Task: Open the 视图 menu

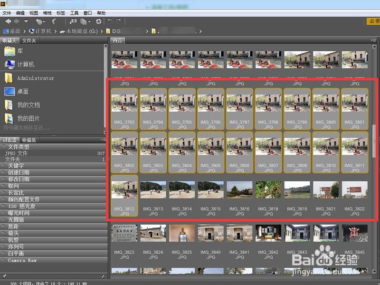Action: tap(34, 13)
